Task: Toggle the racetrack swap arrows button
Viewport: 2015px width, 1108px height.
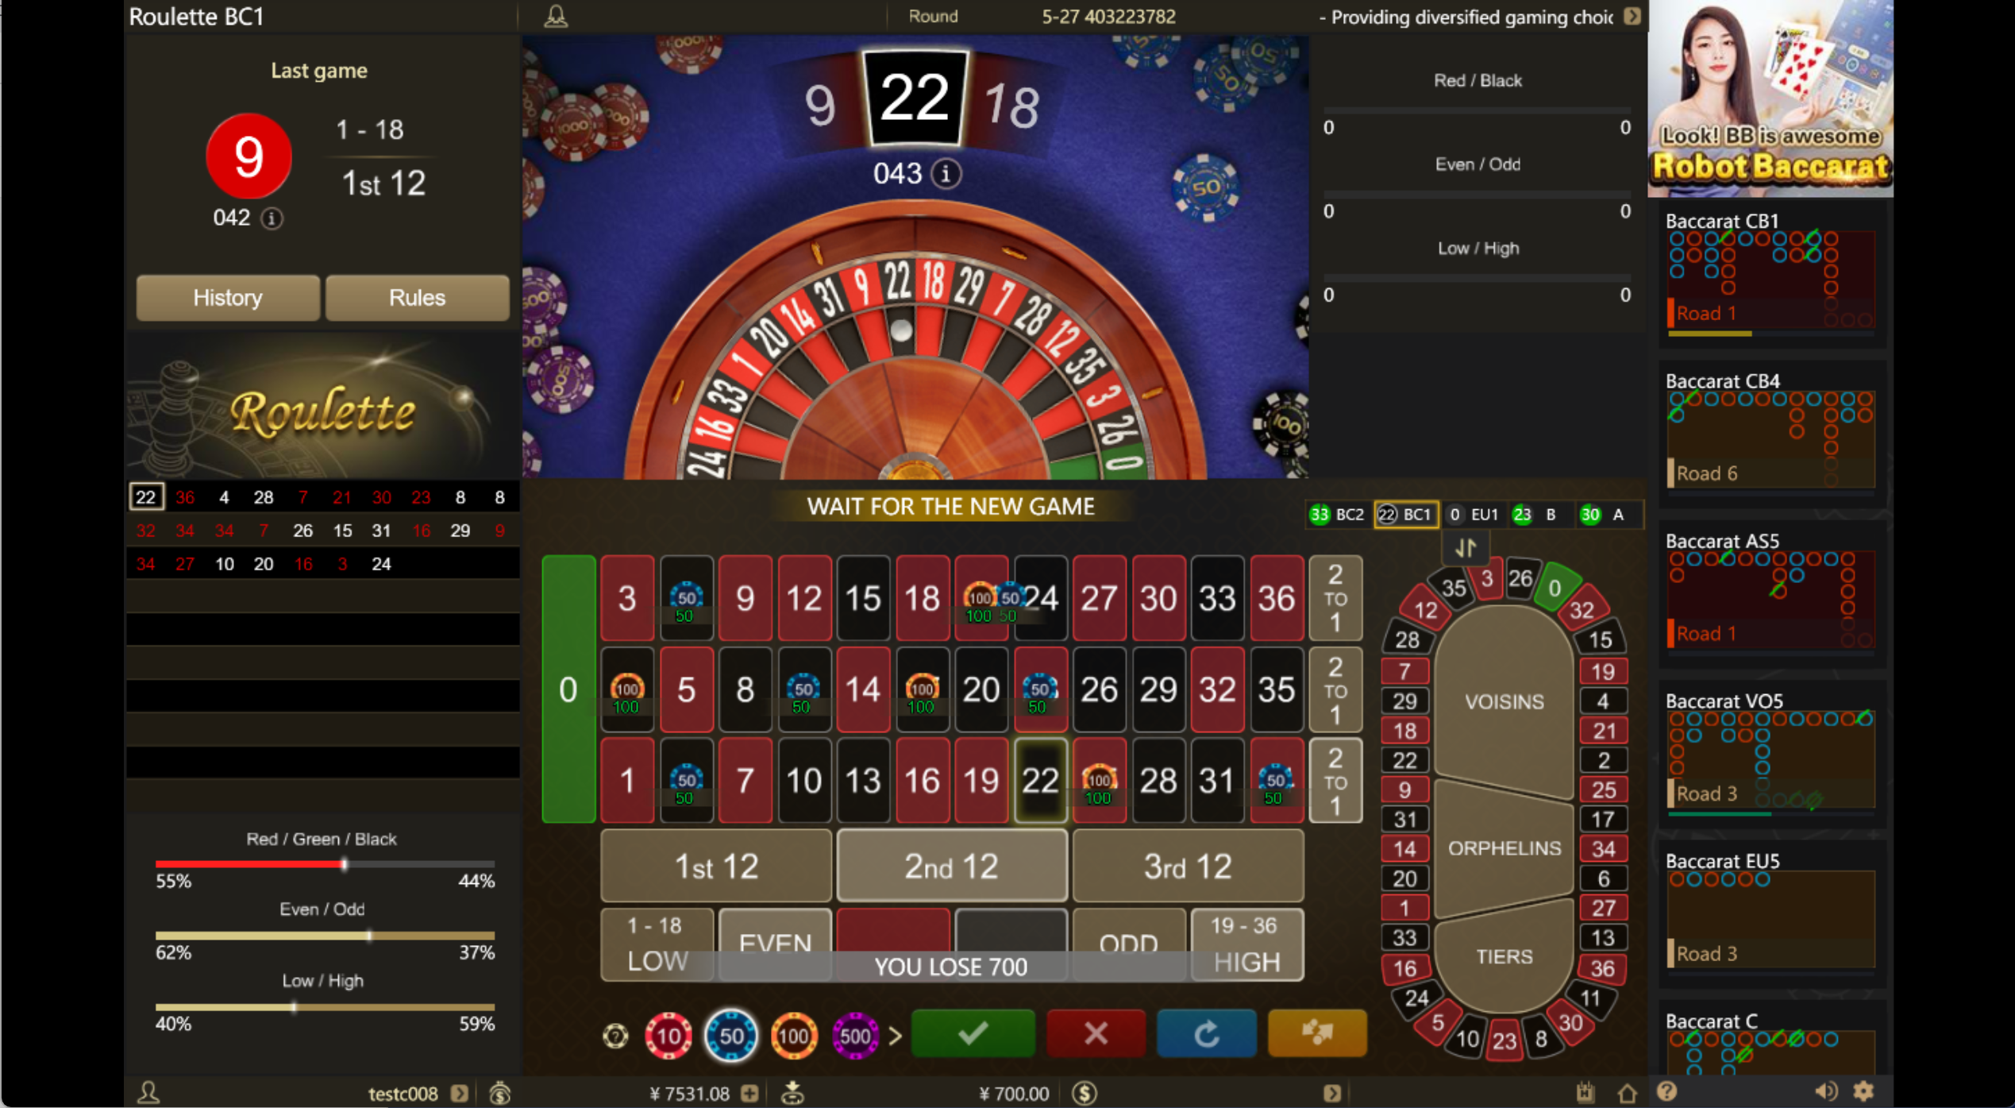Action: (x=1466, y=547)
